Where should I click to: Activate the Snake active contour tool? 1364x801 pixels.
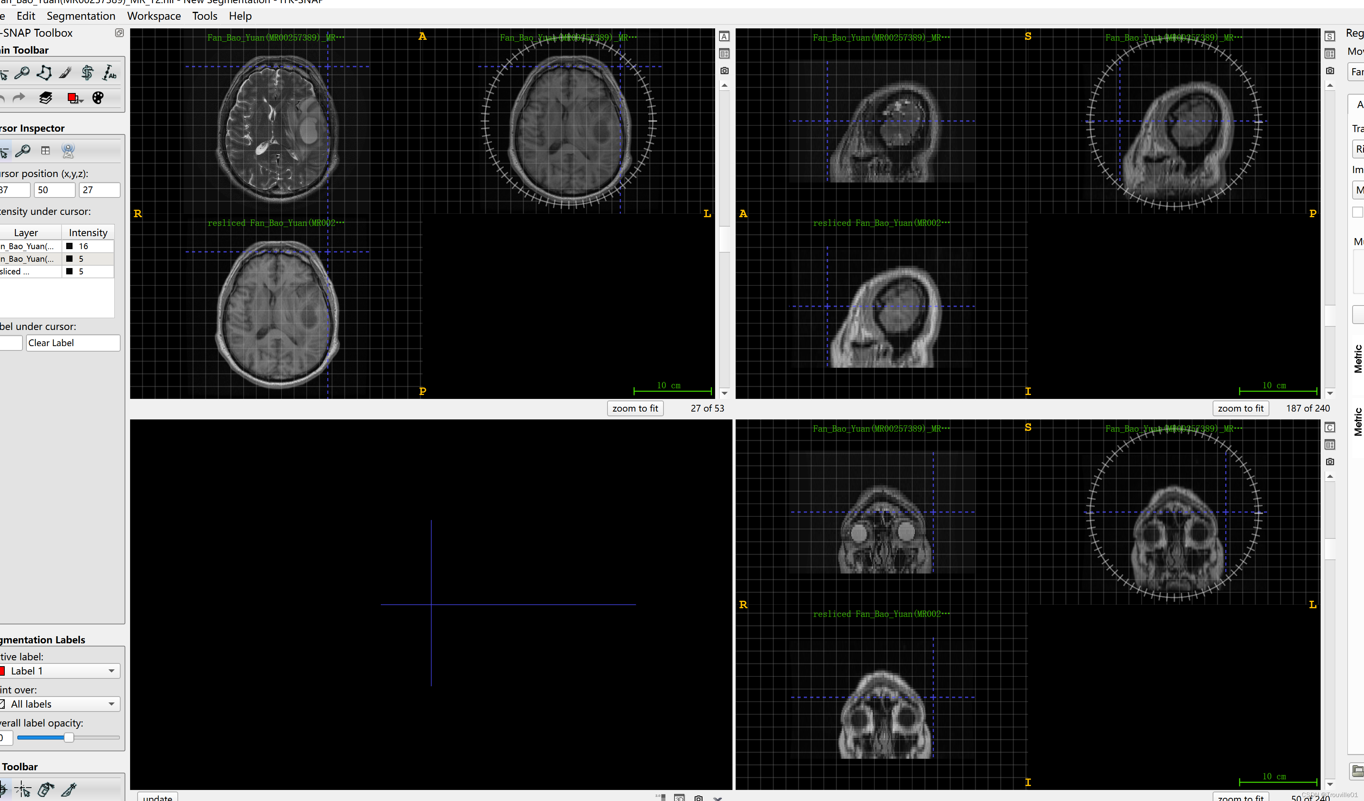point(87,73)
